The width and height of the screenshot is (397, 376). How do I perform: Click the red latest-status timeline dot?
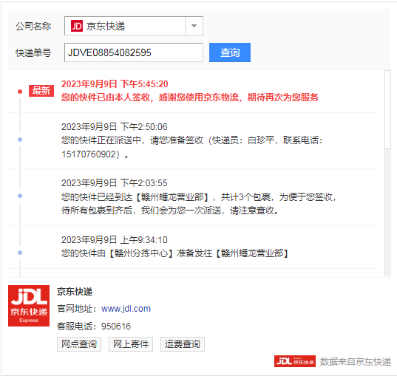click(20, 92)
